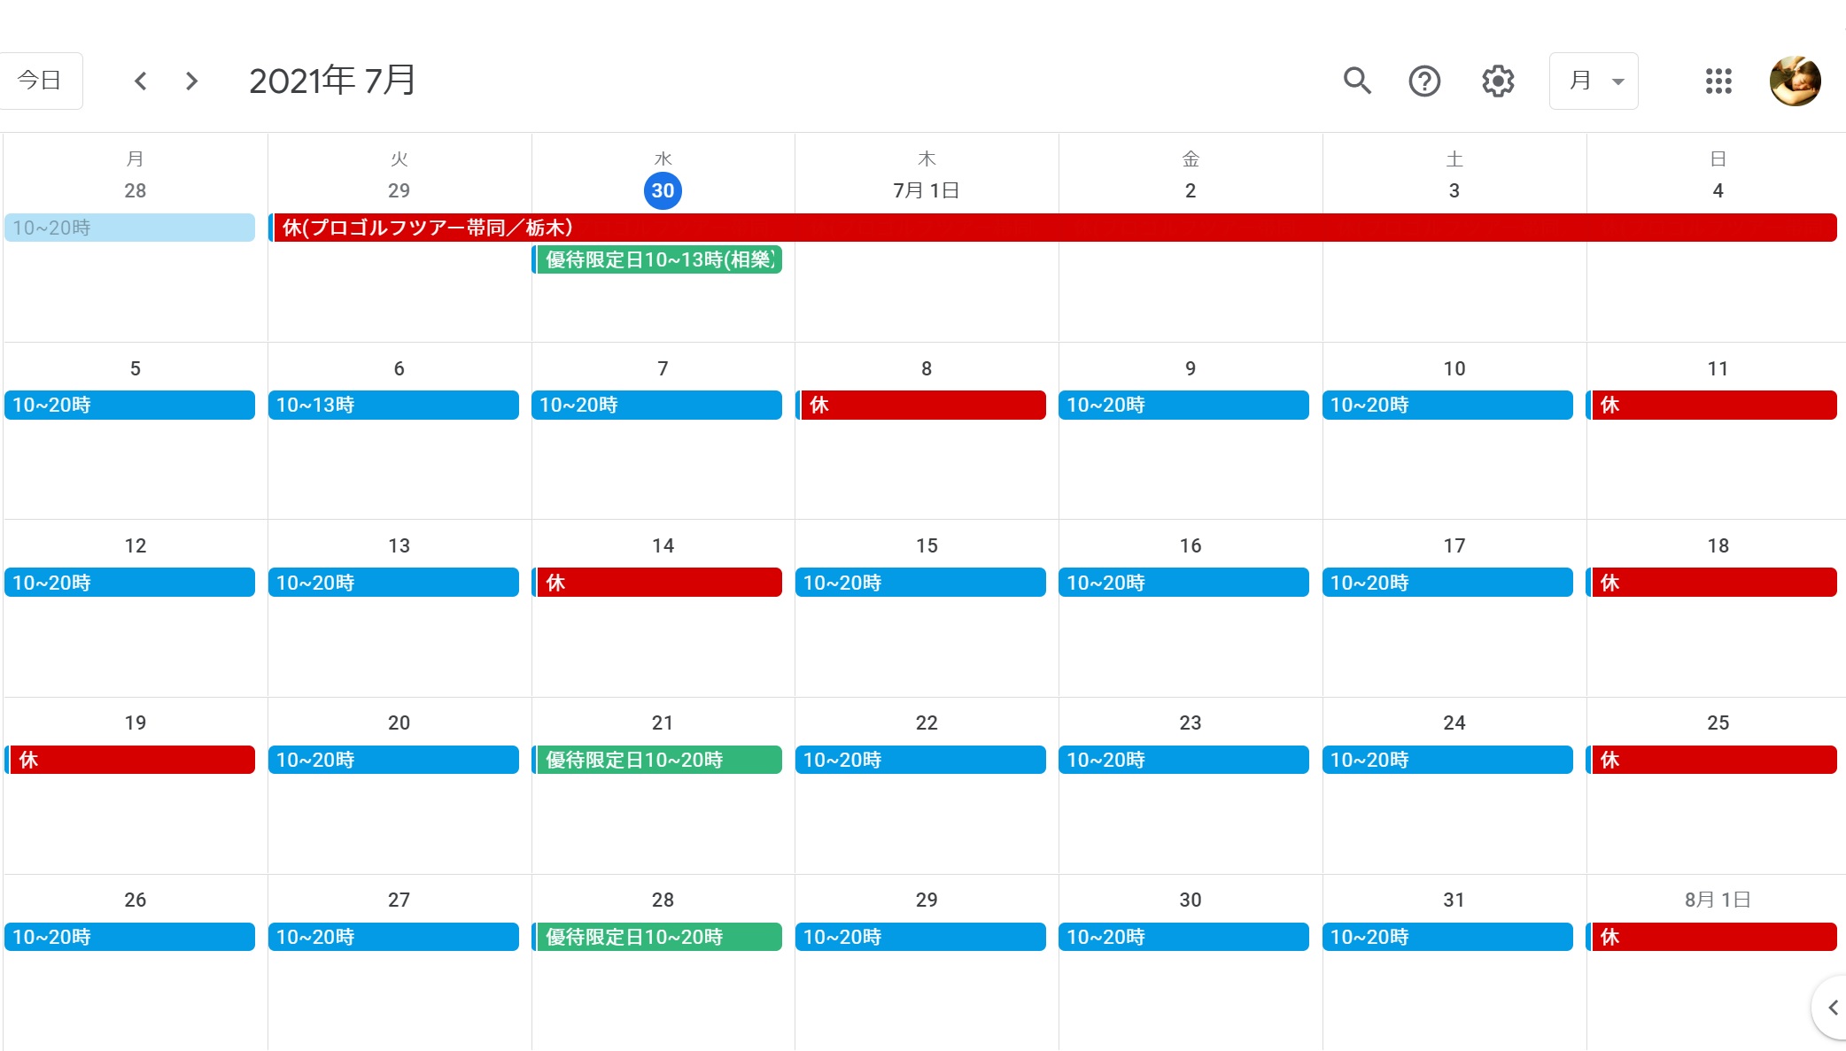
Task: Select the highlighted date 30
Action: coord(663,190)
